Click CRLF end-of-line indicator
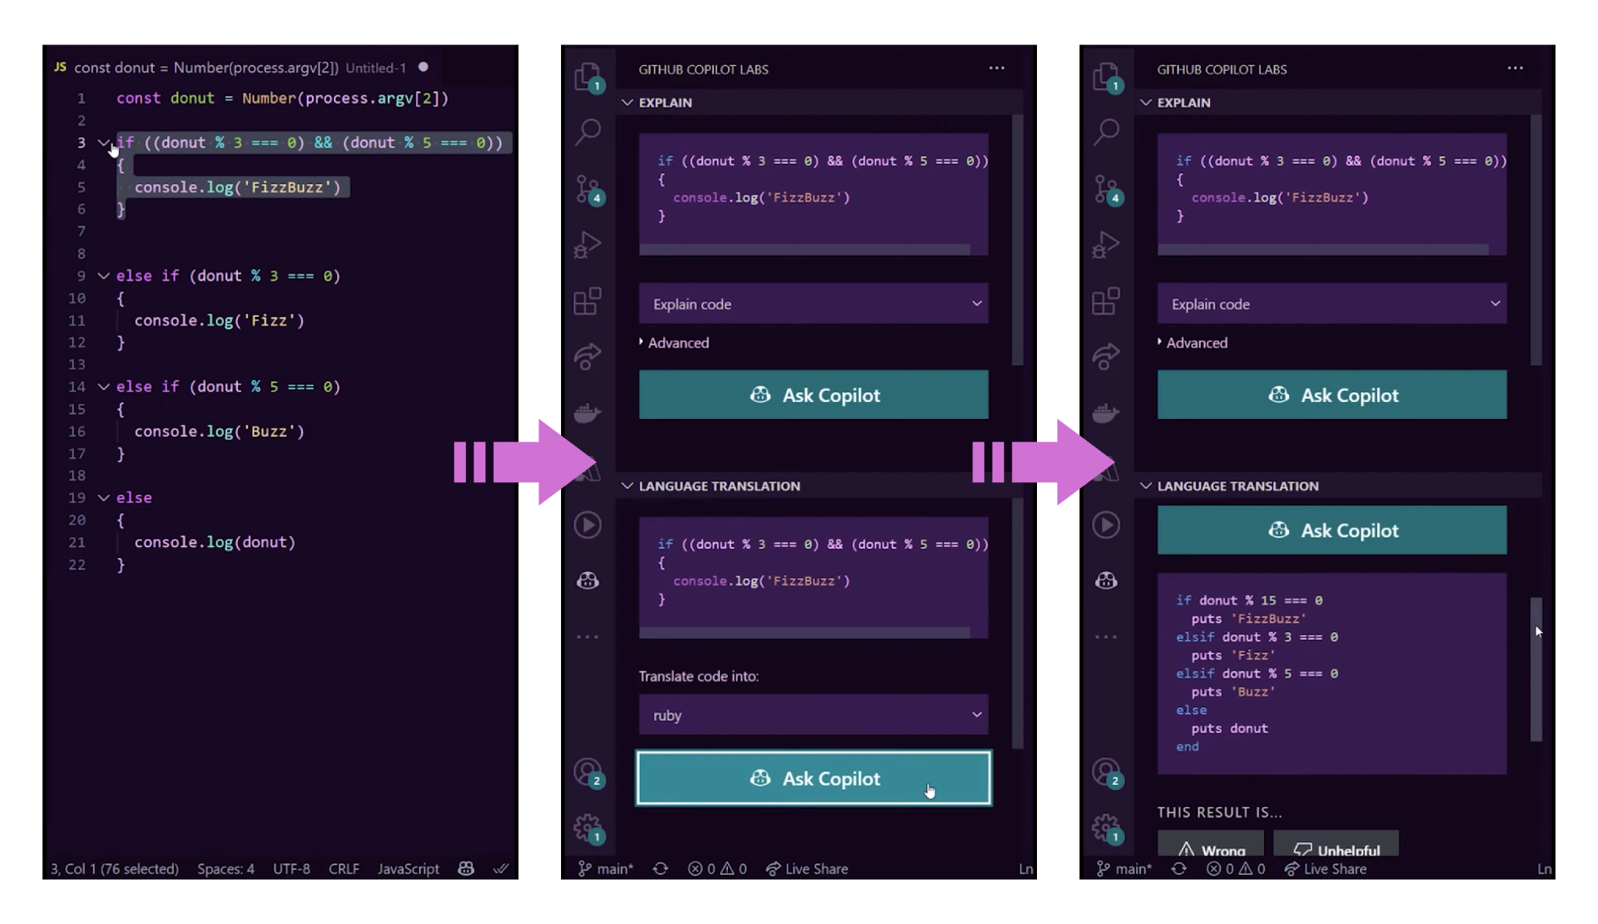This screenshot has height=924, width=1598. click(x=344, y=869)
